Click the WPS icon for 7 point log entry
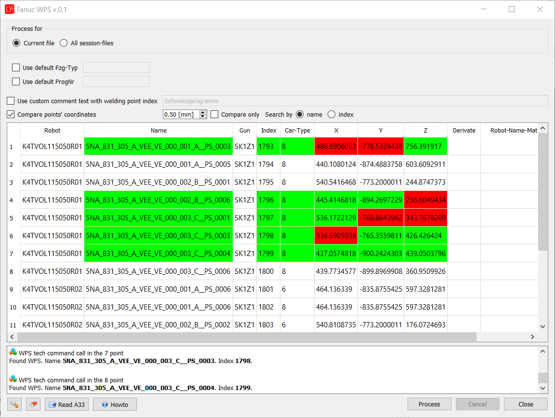Viewport: 555px width, 418px height. (13, 352)
